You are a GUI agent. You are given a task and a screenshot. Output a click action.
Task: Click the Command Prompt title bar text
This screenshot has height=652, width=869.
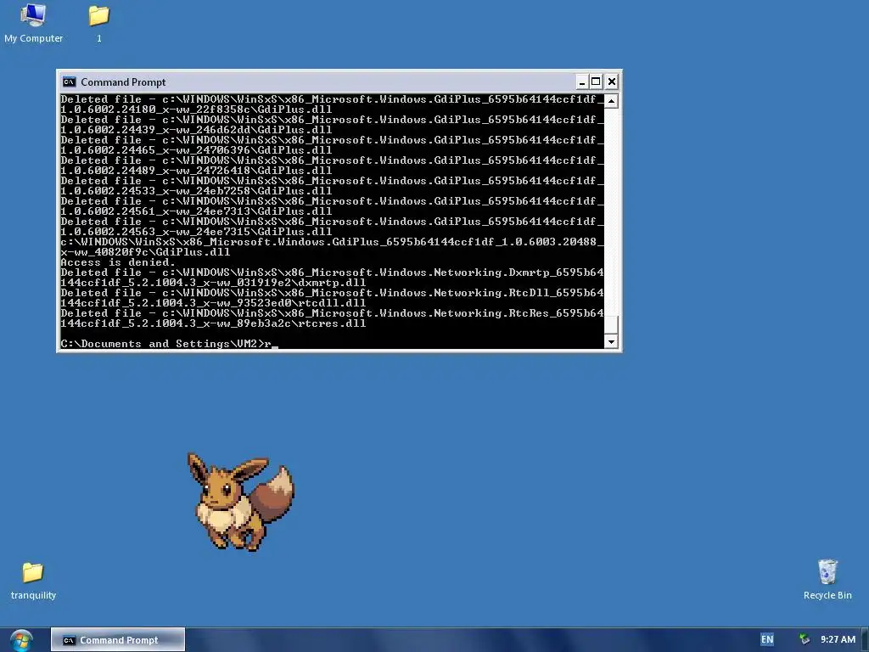pyautogui.click(x=123, y=82)
